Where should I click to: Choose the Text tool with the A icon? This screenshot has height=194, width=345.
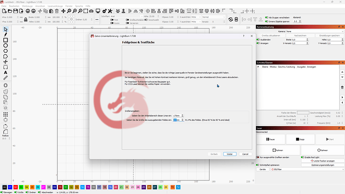(x=5, y=72)
